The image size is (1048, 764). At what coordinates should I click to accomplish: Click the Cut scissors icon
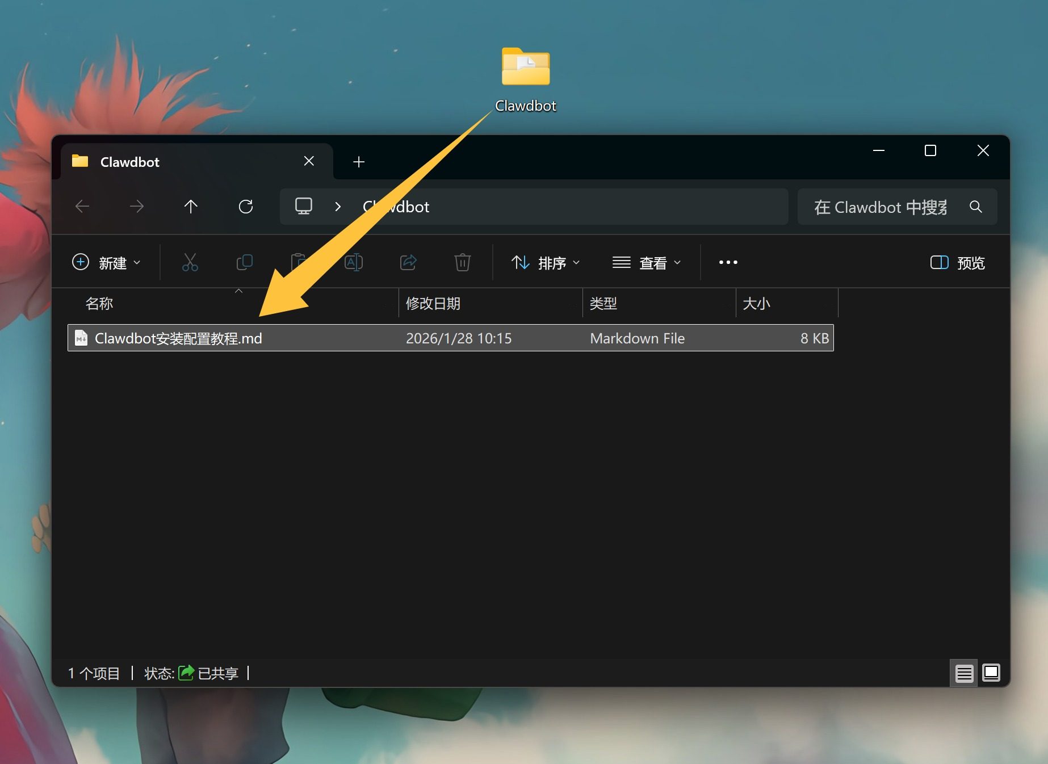coord(190,262)
